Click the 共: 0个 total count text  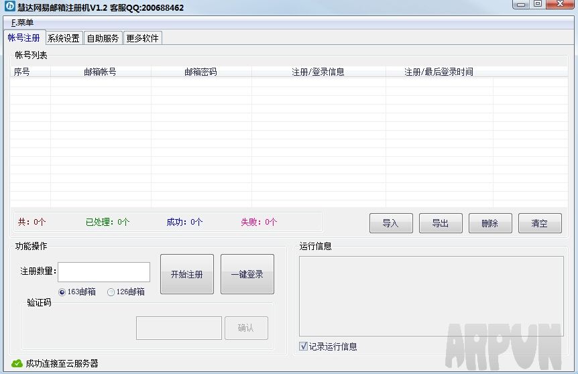pos(32,222)
